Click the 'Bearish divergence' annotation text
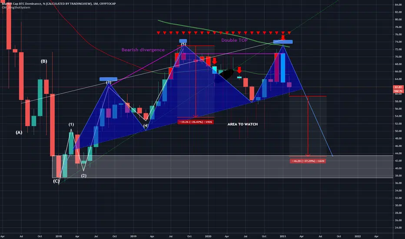The image size is (405, 239). [143, 50]
